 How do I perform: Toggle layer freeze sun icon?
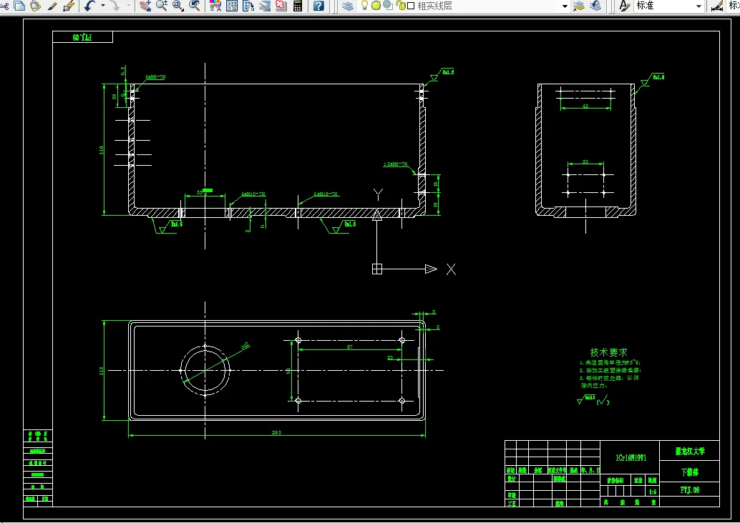point(376,6)
